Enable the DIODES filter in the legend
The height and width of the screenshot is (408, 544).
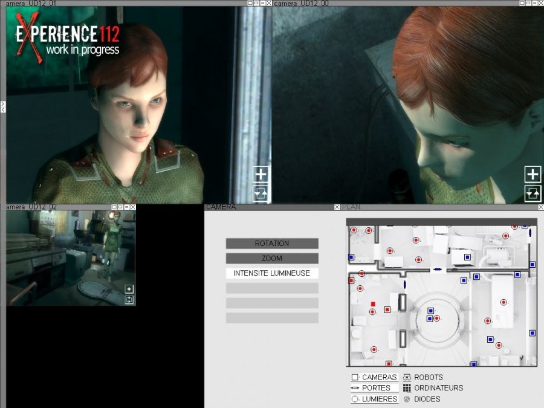(422, 399)
